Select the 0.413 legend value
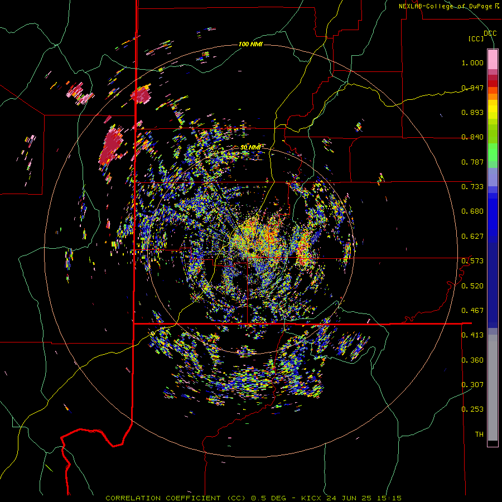Viewport: 502px width, 502px height. tap(472, 335)
